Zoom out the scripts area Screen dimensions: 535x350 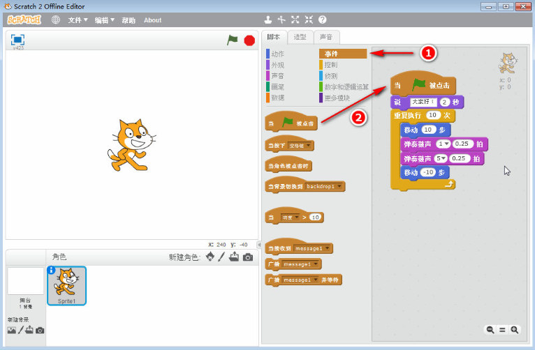click(490, 330)
